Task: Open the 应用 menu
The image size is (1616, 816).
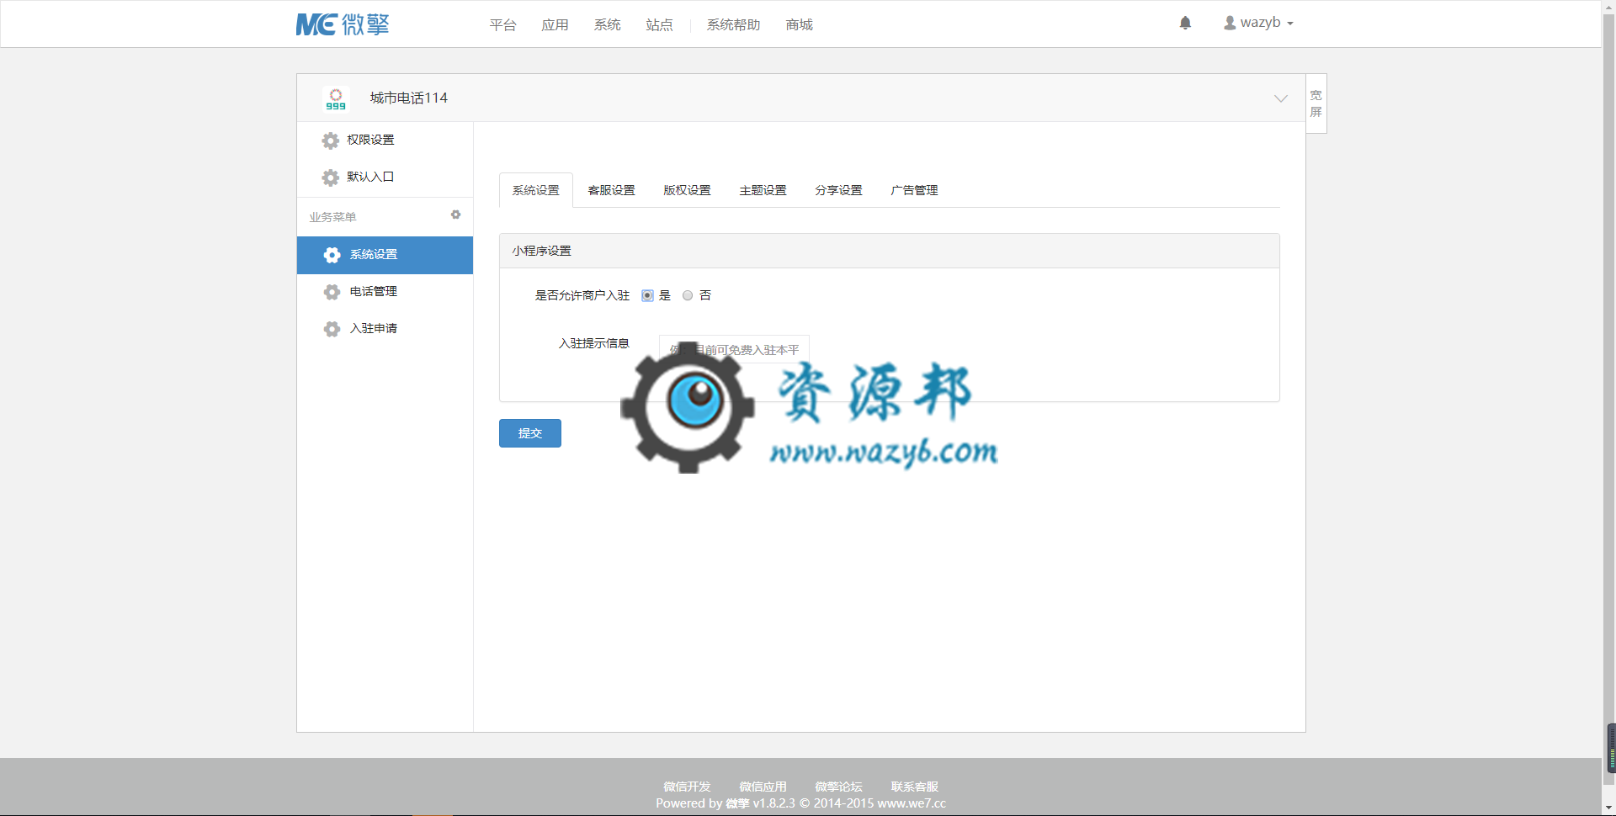Action: 555,25
